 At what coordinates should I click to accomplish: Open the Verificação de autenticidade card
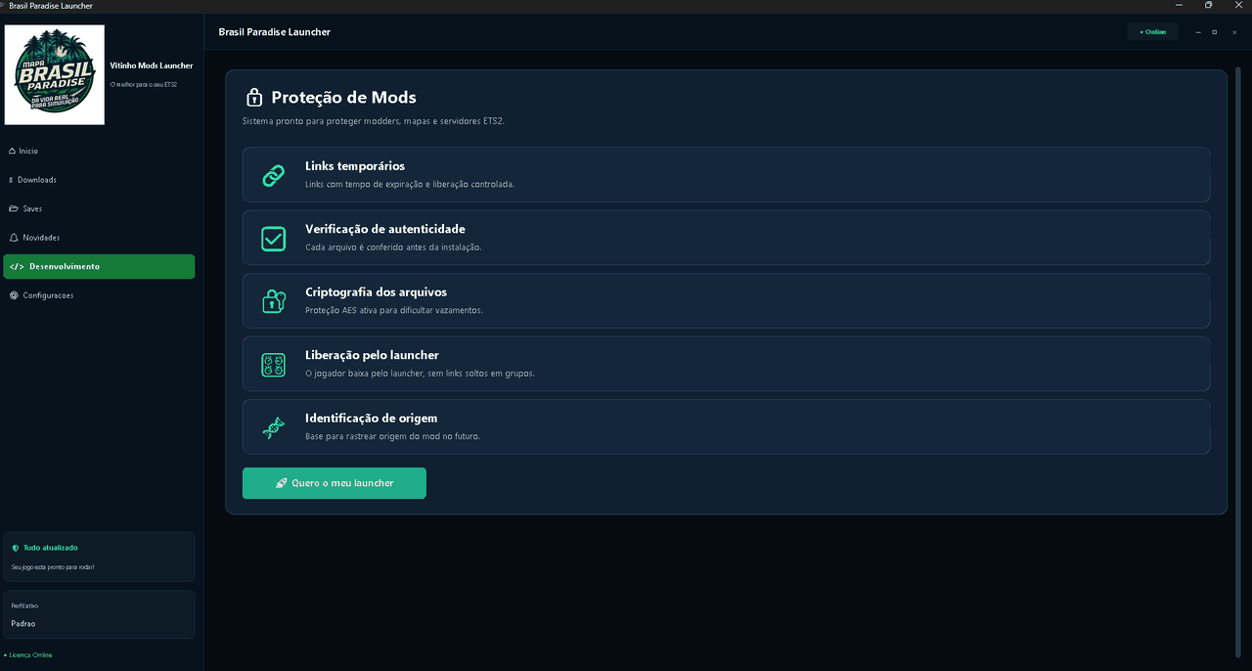point(726,238)
